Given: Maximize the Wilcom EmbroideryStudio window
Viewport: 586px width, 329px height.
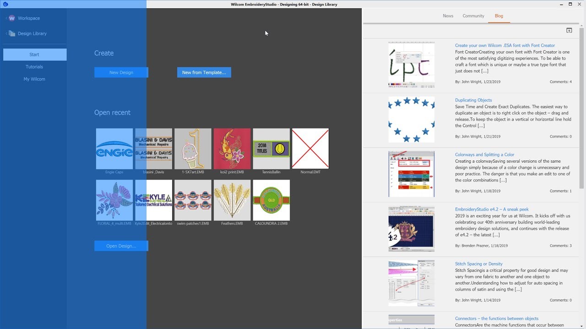Looking at the screenshot, I should 570,4.
